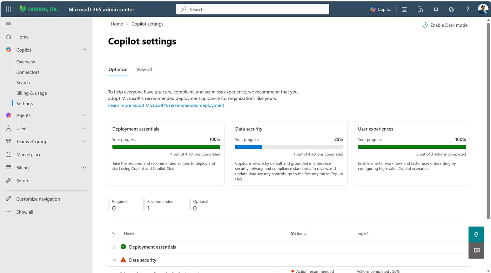
Task: Click the Users person icon in sidebar
Action: pyautogui.click(x=9, y=128)
